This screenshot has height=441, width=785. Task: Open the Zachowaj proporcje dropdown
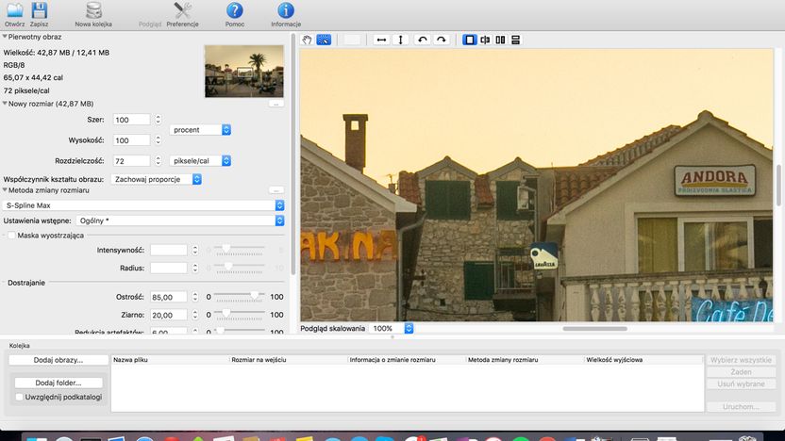[157, 179]
